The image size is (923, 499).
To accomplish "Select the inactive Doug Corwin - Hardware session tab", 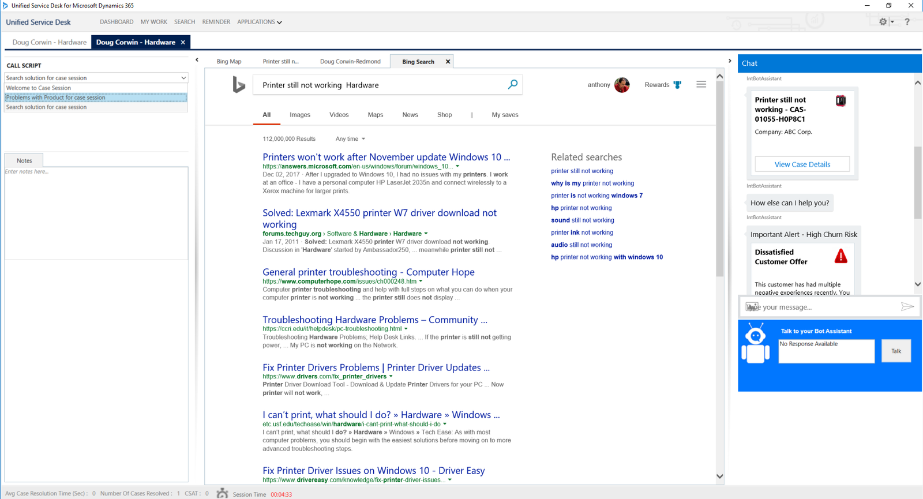I will click(x=49, y=42).
